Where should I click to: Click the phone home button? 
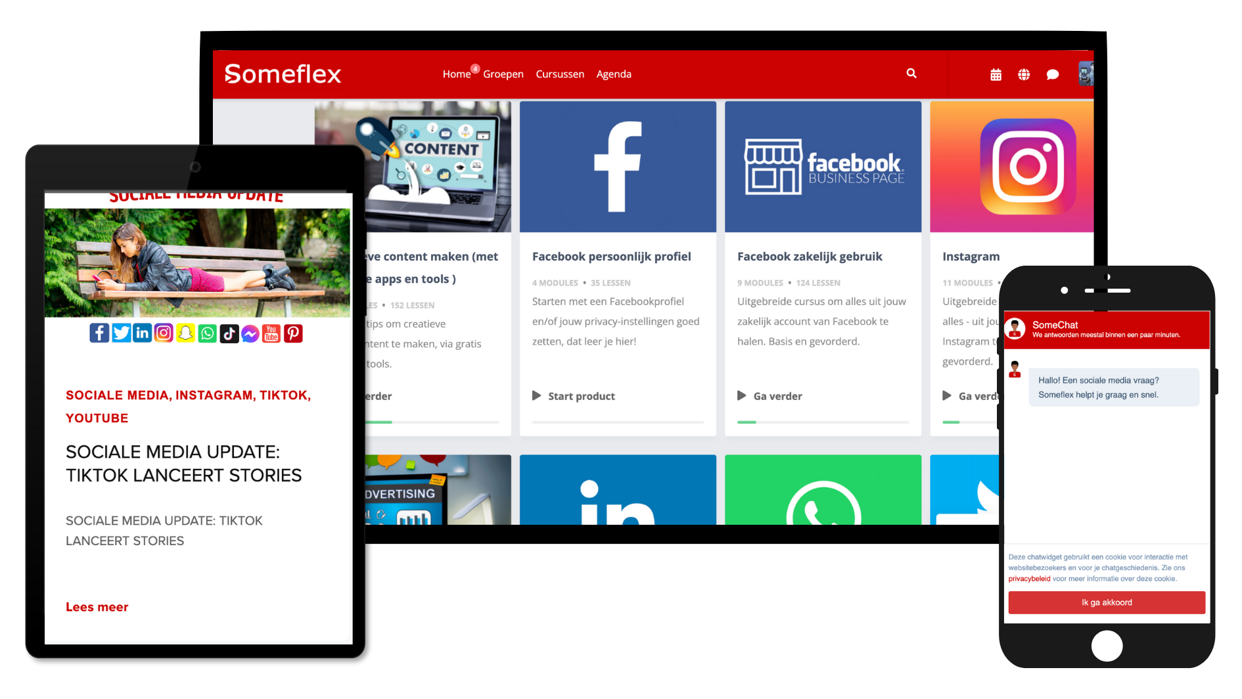(1107, 646)
